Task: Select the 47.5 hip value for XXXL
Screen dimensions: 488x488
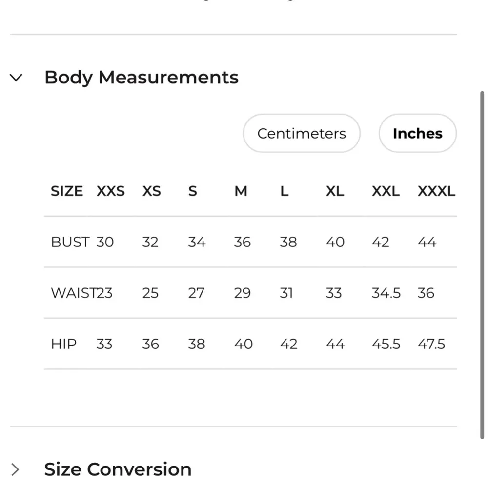Action: click(431, 344)
